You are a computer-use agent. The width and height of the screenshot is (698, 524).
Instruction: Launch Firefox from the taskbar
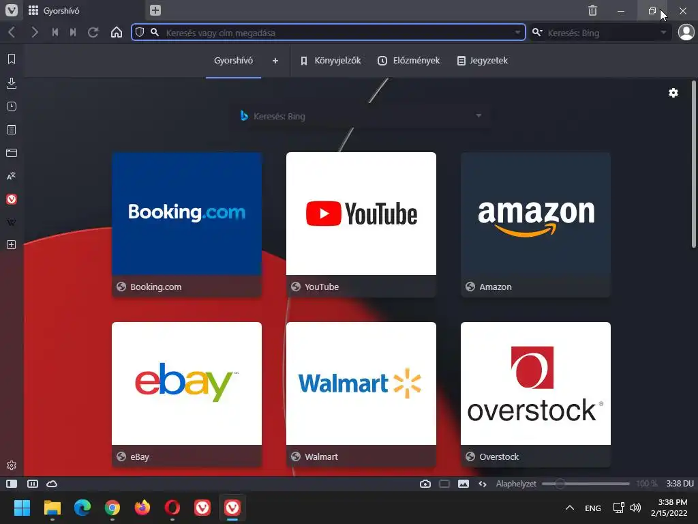point(142,508)
